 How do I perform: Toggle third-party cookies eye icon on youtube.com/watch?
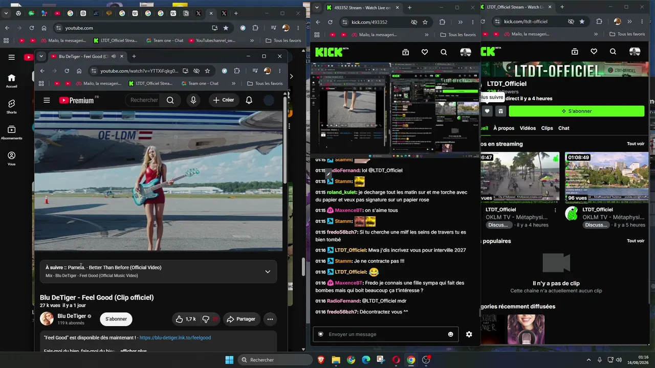point(196,71)
